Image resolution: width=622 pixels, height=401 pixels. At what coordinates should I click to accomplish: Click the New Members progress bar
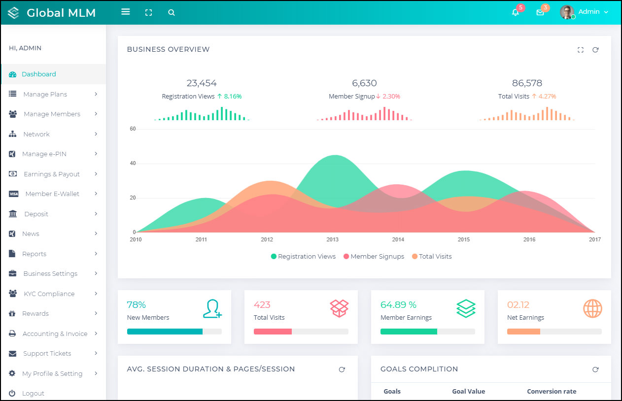174,332
